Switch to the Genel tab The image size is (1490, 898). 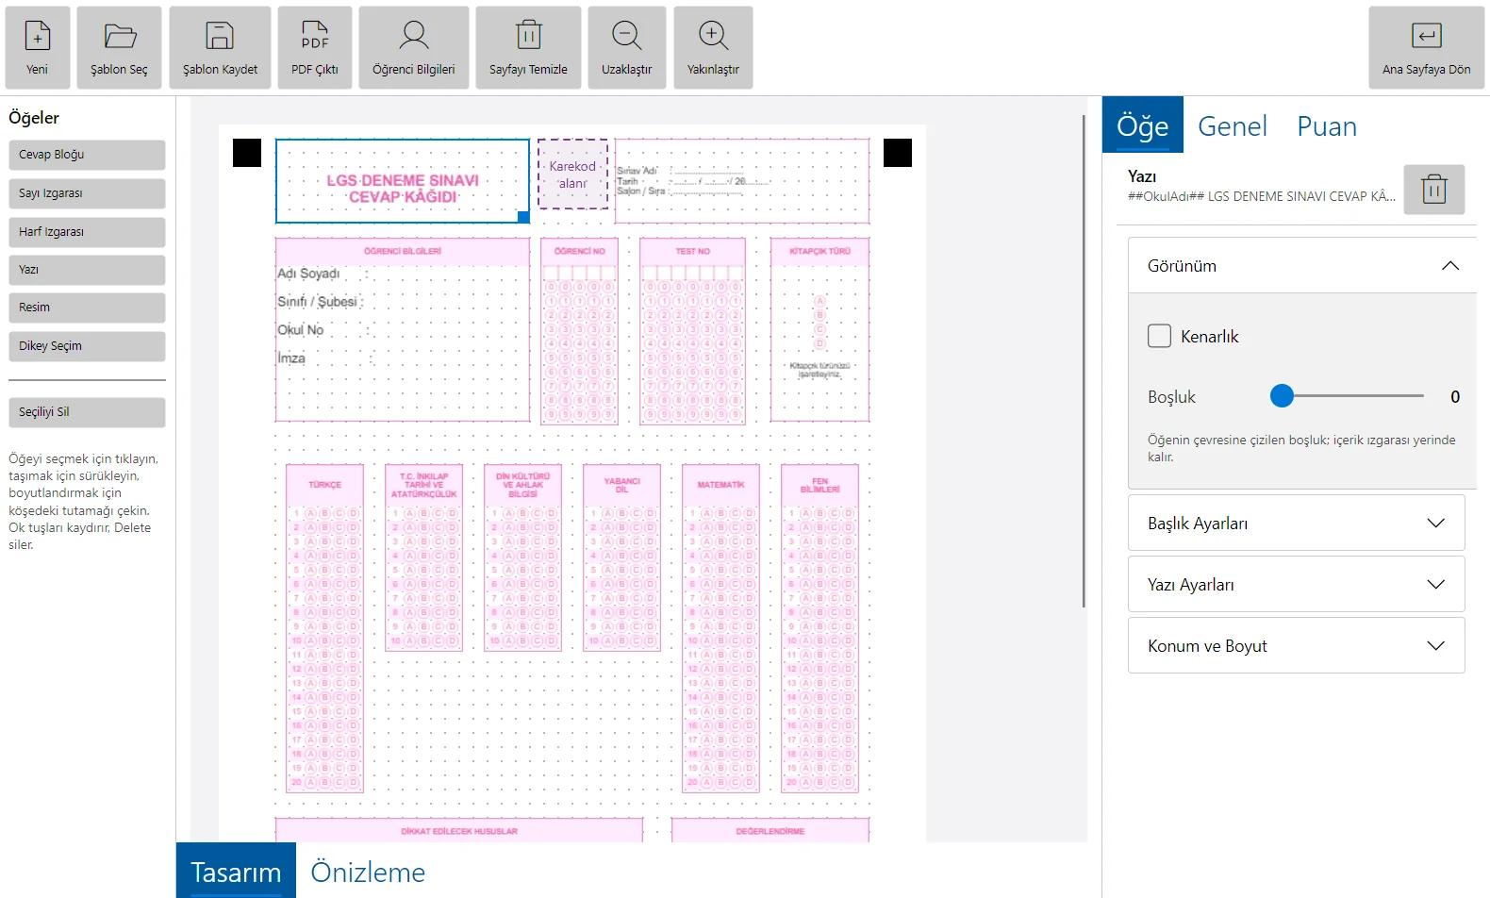[x=1233, y=125]
